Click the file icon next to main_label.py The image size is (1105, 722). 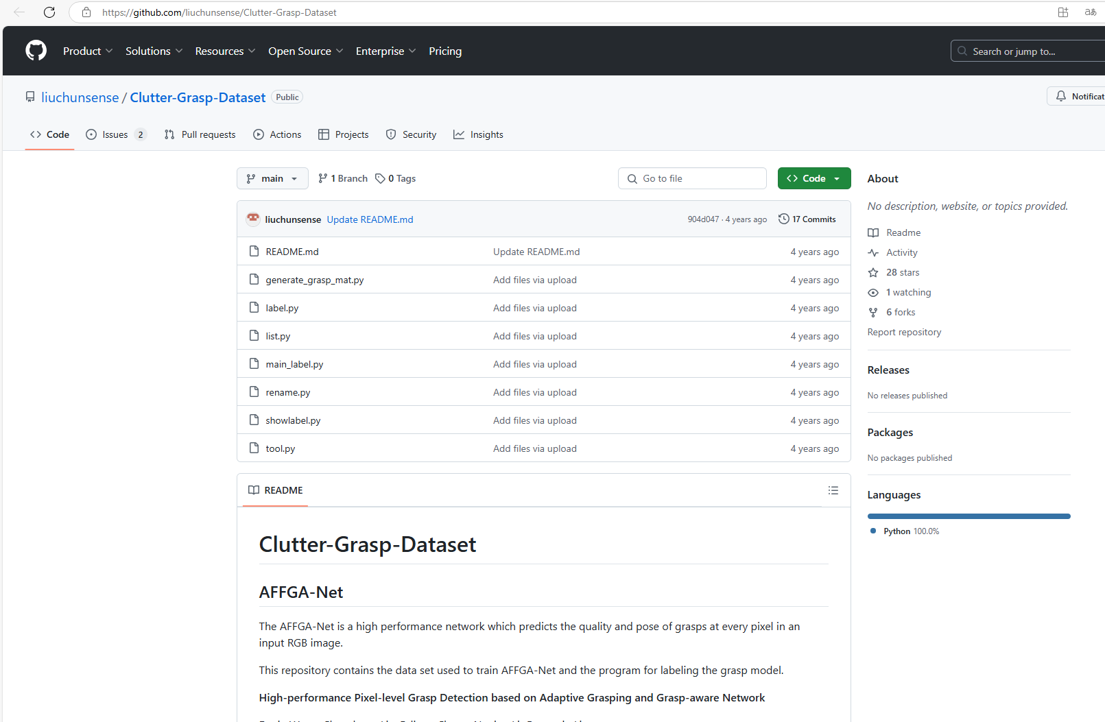click(254, 364)
